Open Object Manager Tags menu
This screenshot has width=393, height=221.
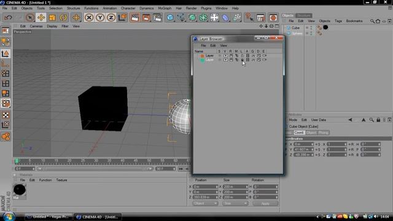[338, 21]
